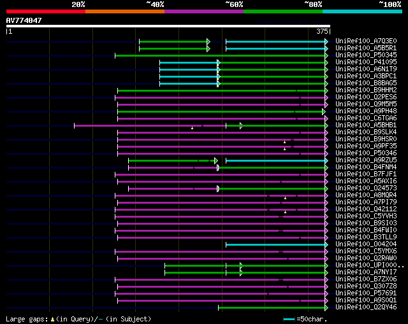408x324 pixels.
Task: Click the UniRef100_B9HHM2 label
Action: (x=366, y=90)
